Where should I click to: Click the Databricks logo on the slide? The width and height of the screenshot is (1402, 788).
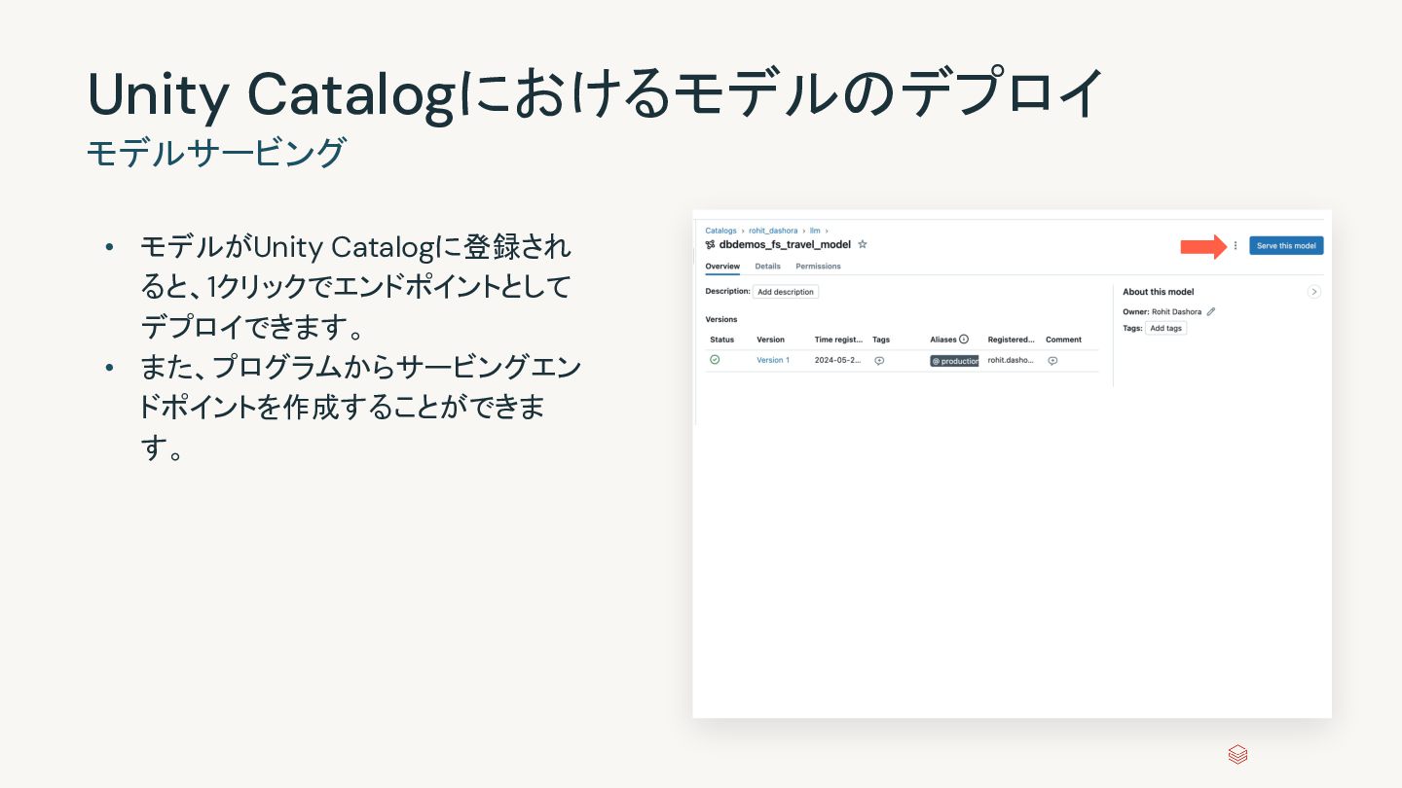[1237, 755]
